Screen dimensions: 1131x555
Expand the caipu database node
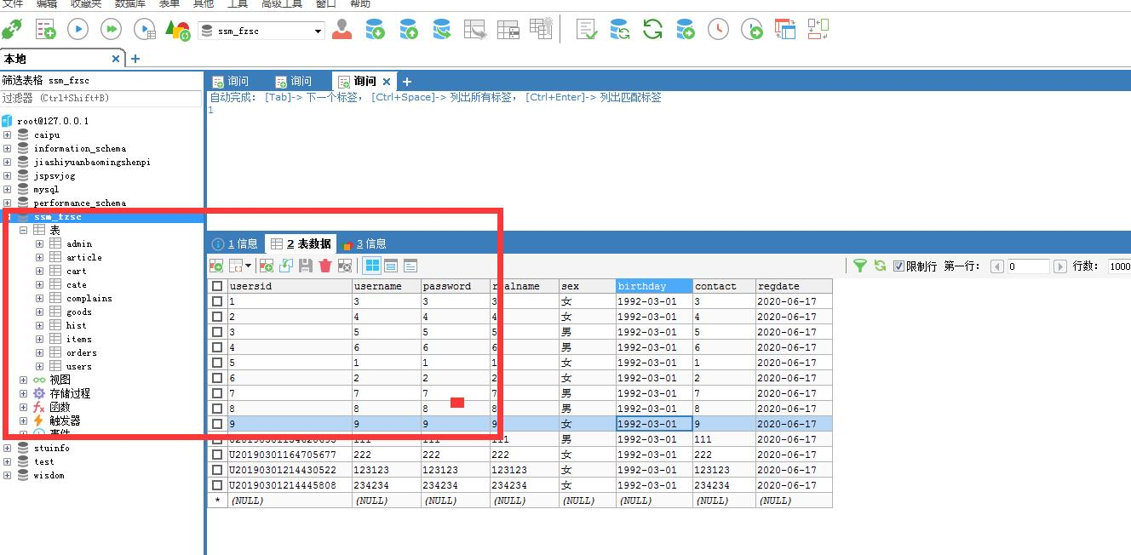[8, 134]
